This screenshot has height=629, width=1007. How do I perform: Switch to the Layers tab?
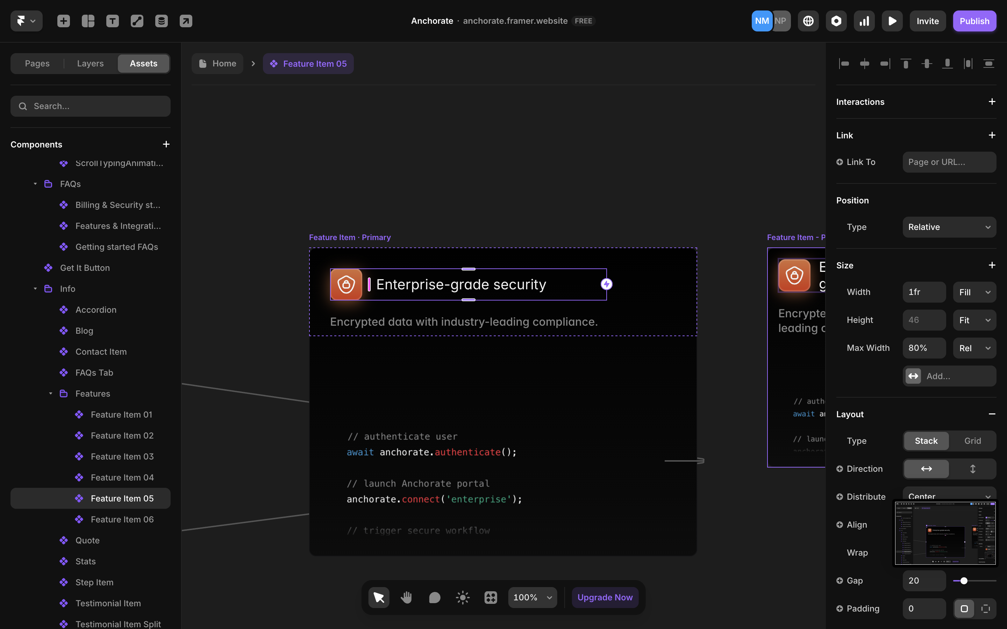(90, 64)
